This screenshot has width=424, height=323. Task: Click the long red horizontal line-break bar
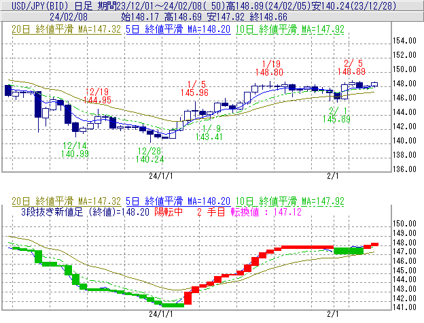pyautogui.click(x=308, y=247)
